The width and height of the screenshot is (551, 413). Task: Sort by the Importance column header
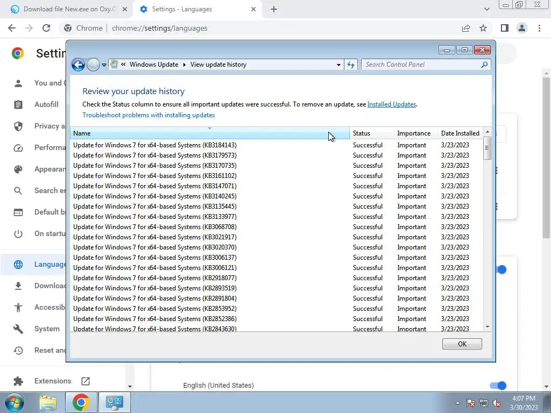pos(416,133)
